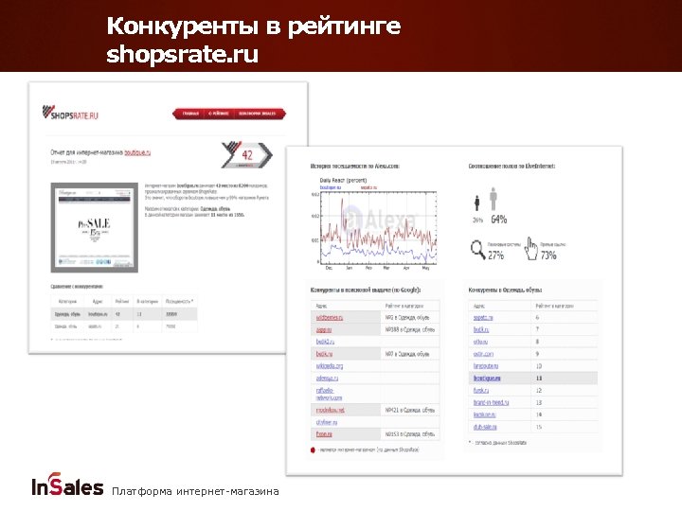The width and height of the screenshot is (682, 511).
Task: Click 'Посещаемость *' column header in comparison table
Action: coord(179,301)
